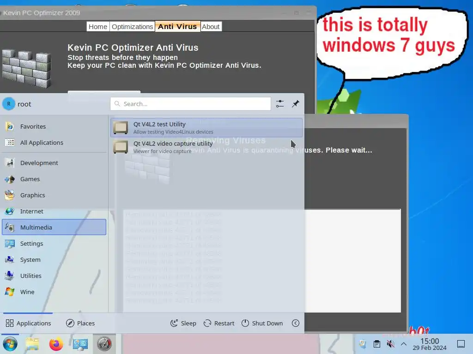473x354 pixels.
Task: Open the leftmost system tray icon
Action: pos(363,344)
